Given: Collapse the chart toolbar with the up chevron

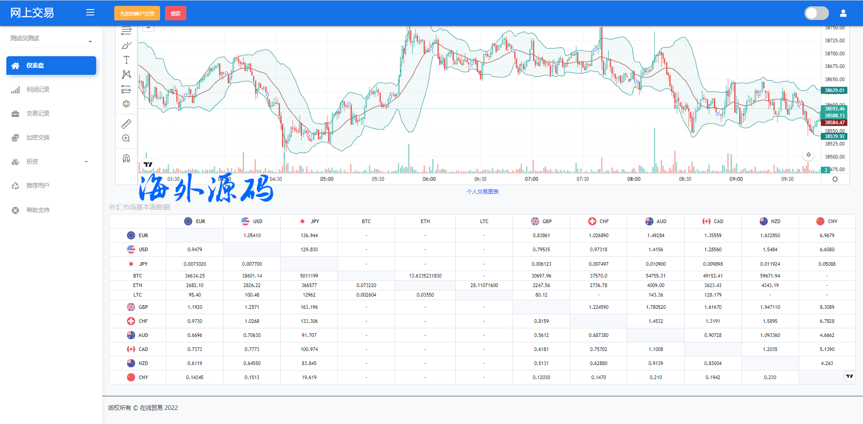Looking at the screenshot, I should (148, 27).
